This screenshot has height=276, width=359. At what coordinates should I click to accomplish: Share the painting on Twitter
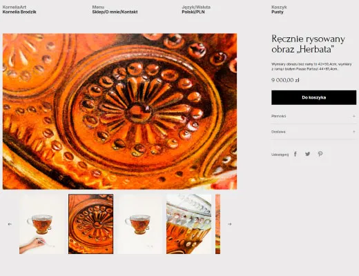click(307, 154)
